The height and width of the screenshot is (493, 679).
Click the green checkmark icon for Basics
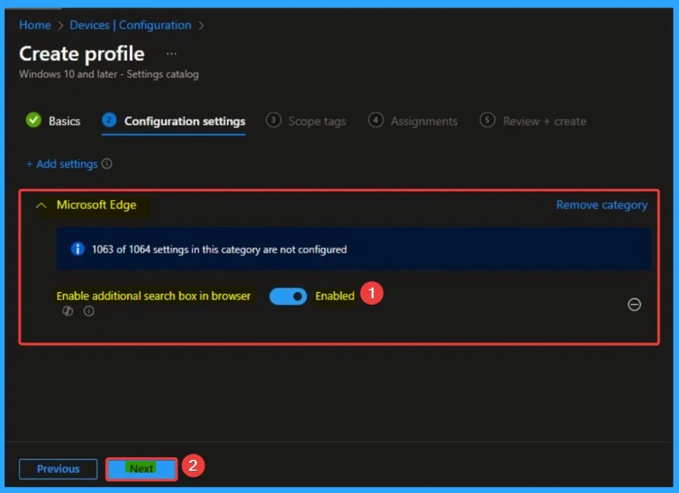[33, 120]
